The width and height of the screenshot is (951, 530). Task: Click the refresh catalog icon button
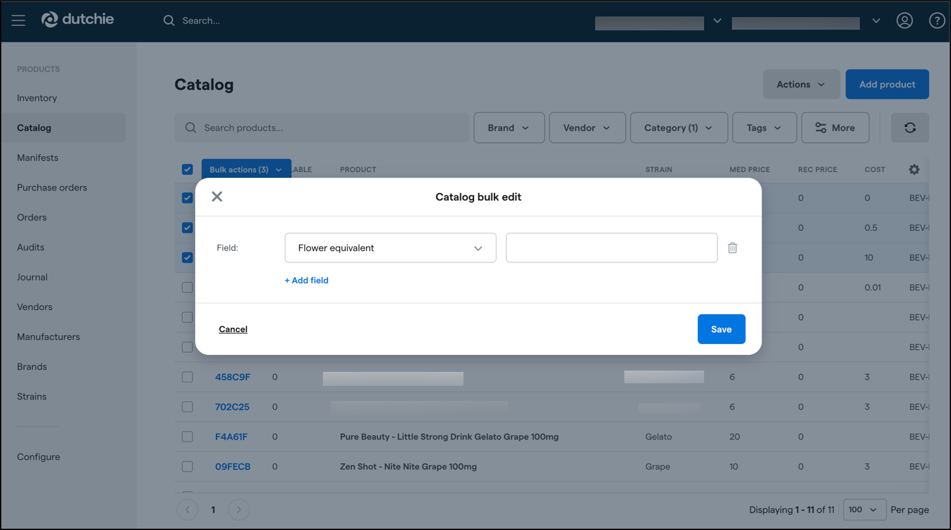[x=910, y=128]
